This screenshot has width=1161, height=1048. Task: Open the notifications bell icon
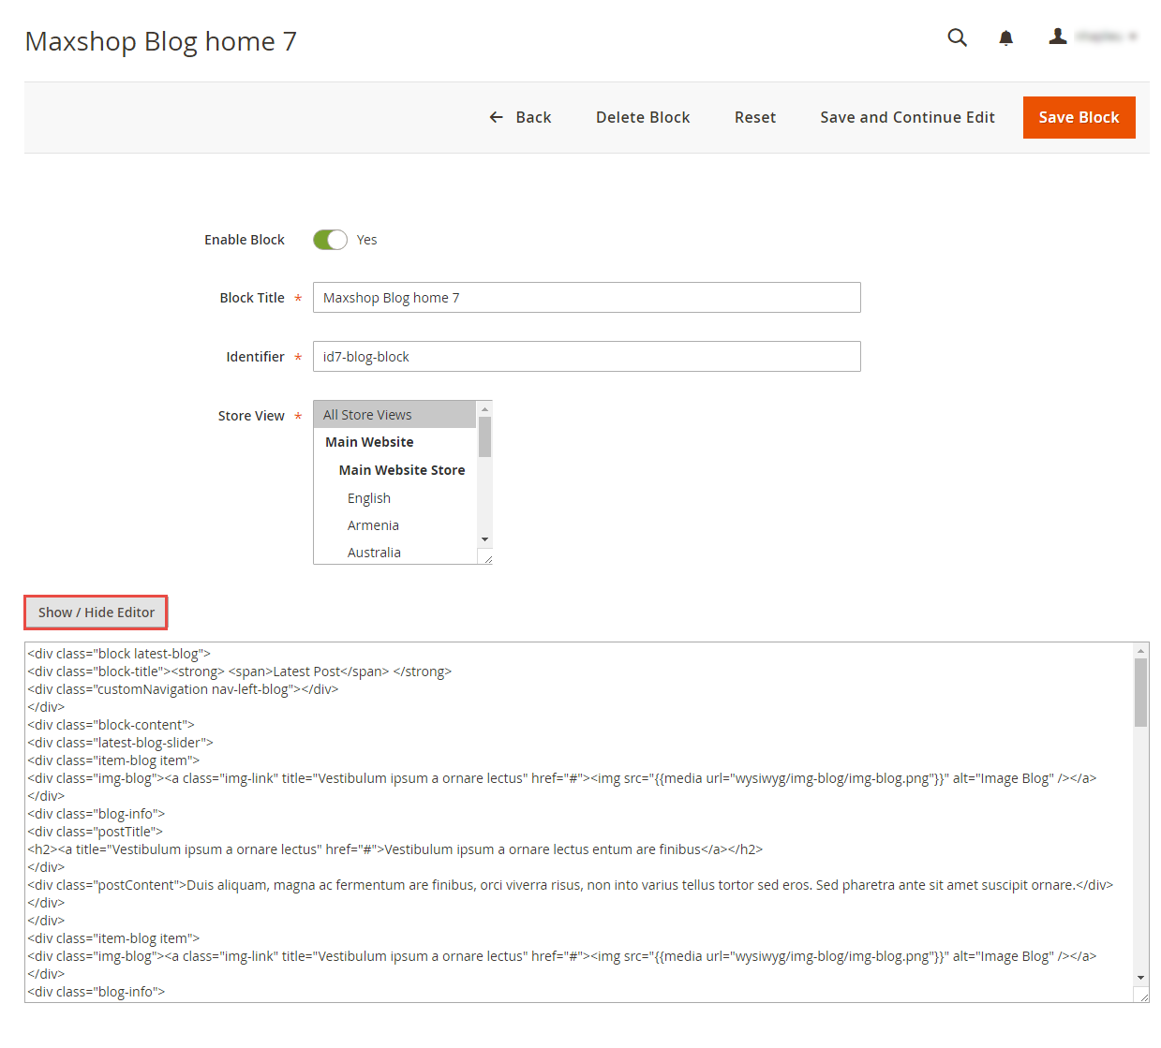click(1005, 37)
